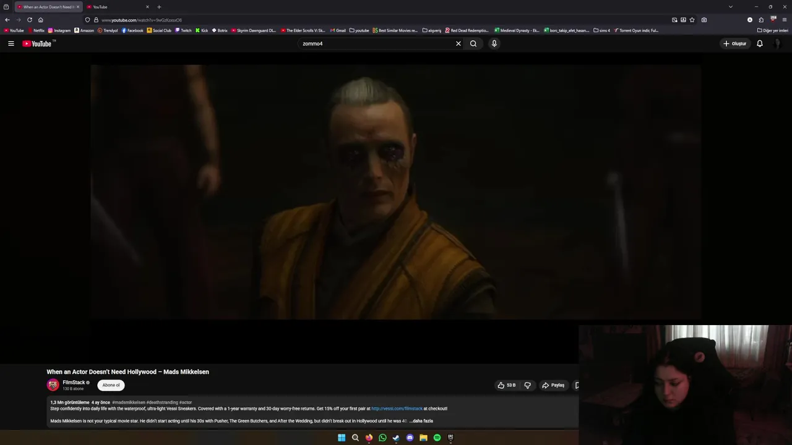
Task: Open the extension with 258 badge
Action: [x=773, y=20]
